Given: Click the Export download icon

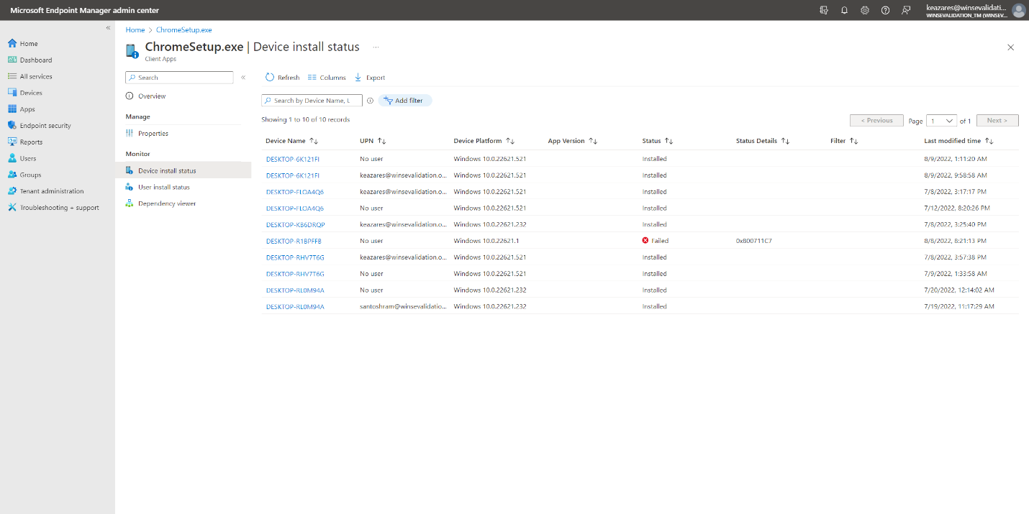Looking at the screenshot, I should [x=358, y=78].
